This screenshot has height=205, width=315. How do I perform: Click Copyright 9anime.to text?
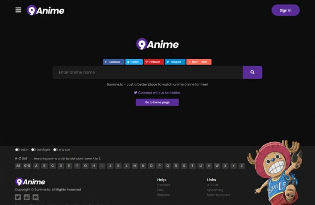click(x=48, y=190)
